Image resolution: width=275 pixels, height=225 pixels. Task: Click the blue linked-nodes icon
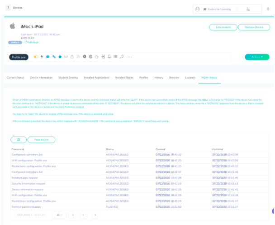pyautogui.click(x=54, y=57)
